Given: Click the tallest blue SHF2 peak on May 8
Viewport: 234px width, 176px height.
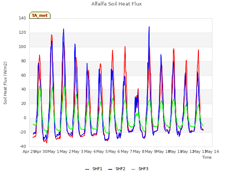Looking at the screenshot, I should tap(149, 27).
